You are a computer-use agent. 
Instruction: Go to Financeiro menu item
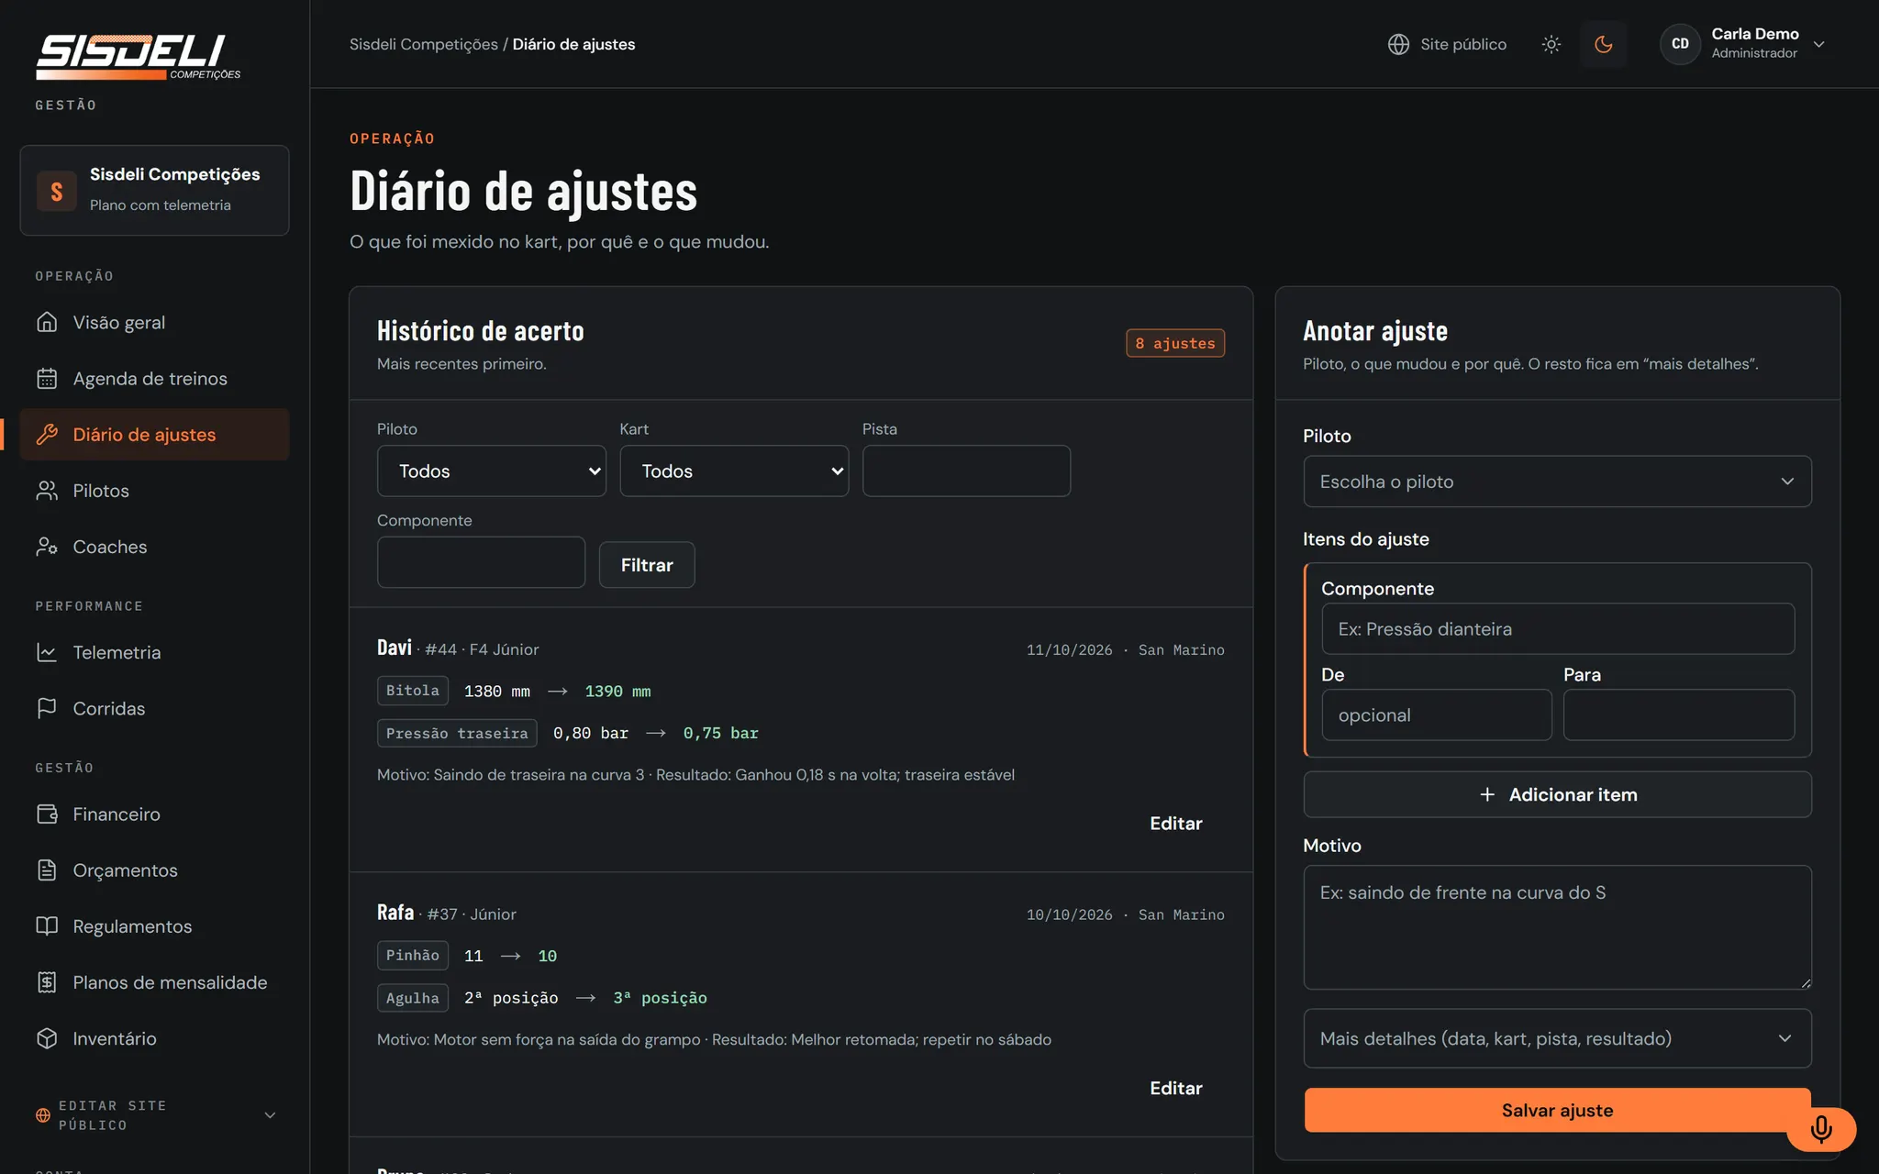154,814
